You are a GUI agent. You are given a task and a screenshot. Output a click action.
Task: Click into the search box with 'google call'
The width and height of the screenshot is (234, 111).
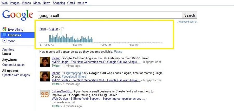coord(109,16)
